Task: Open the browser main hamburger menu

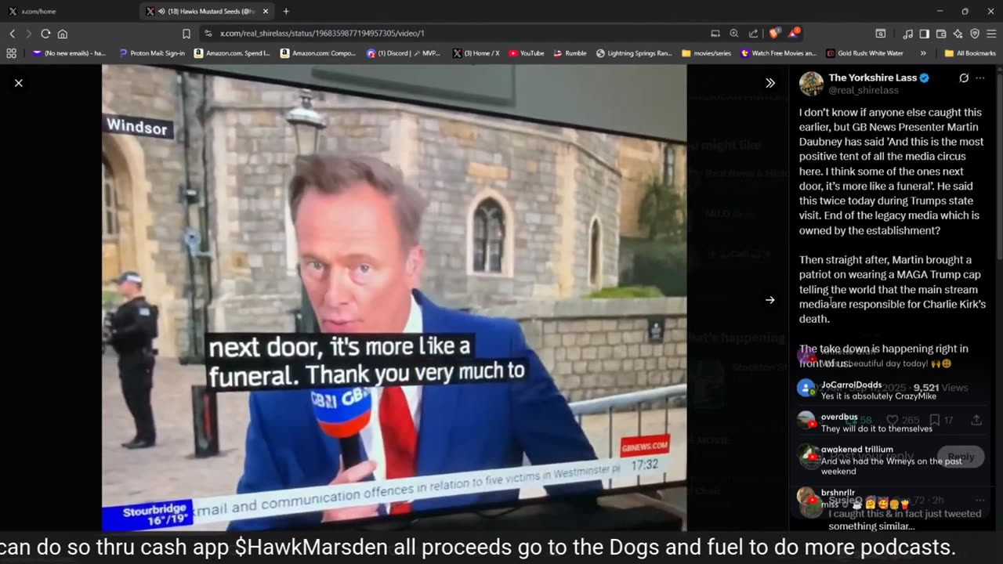Action: [x=991, y=34]
